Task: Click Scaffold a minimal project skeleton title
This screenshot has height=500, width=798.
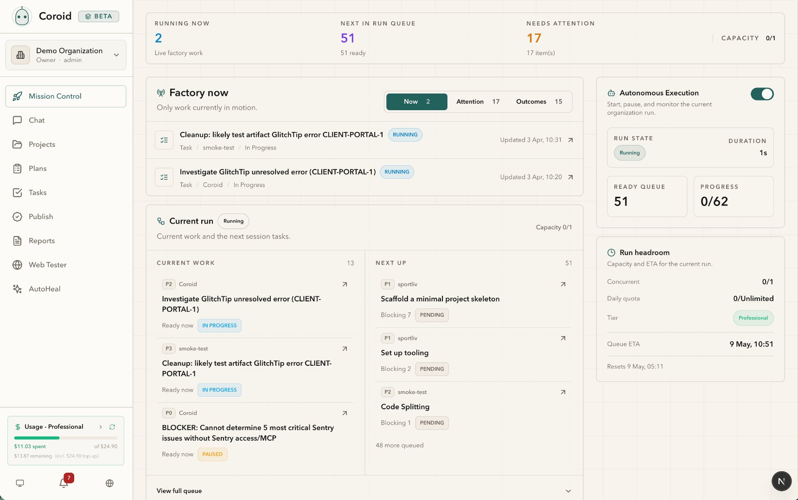Action: (440, 299)
